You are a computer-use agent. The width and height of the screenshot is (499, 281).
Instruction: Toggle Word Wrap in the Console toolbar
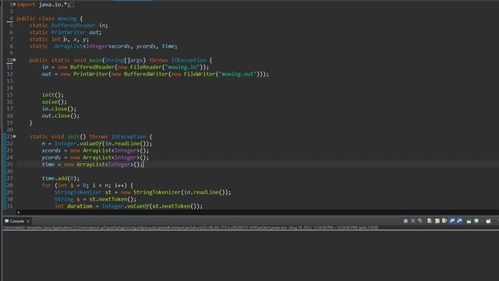(x=444, y=221)
